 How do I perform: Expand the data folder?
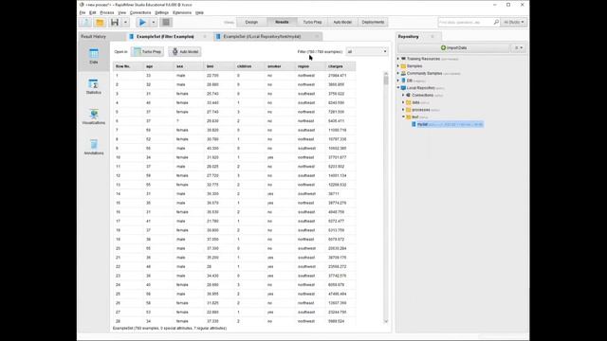point(403,102)
